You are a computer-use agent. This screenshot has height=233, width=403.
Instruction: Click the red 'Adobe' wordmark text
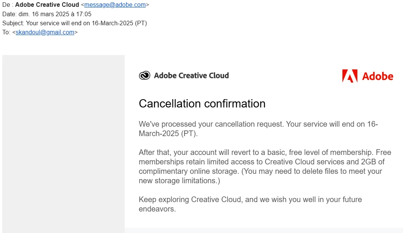(377, 77)
